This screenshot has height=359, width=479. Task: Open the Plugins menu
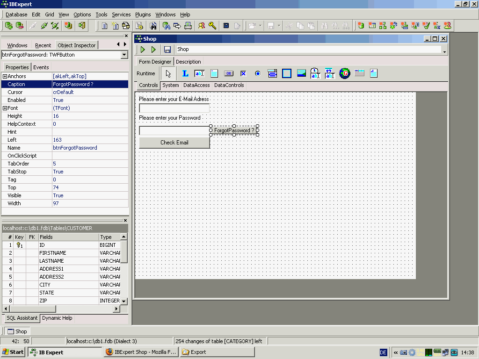[143, 14]
